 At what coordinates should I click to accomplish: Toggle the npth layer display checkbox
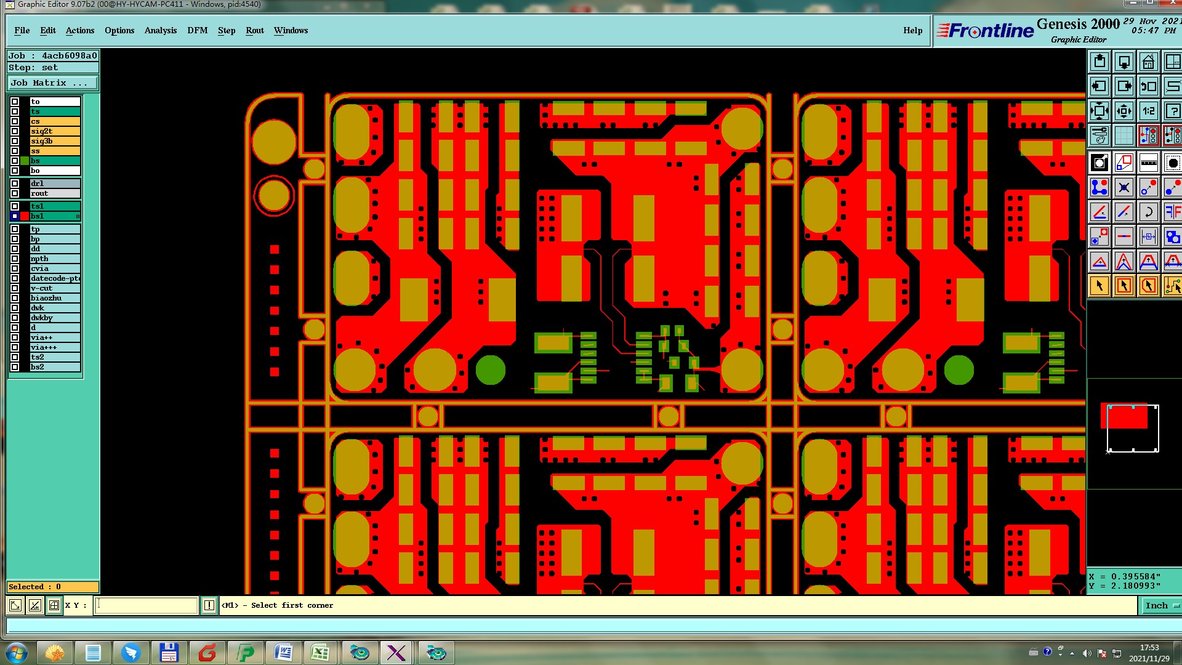click(x=15, y=259)
